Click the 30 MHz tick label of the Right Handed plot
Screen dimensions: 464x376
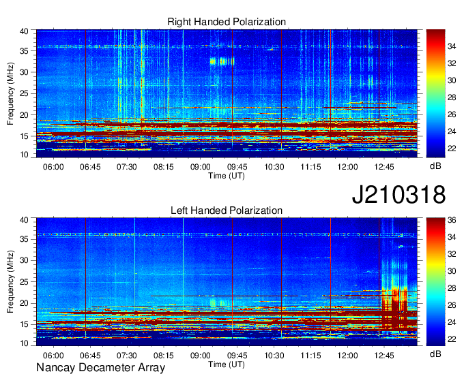click(24, 72)
